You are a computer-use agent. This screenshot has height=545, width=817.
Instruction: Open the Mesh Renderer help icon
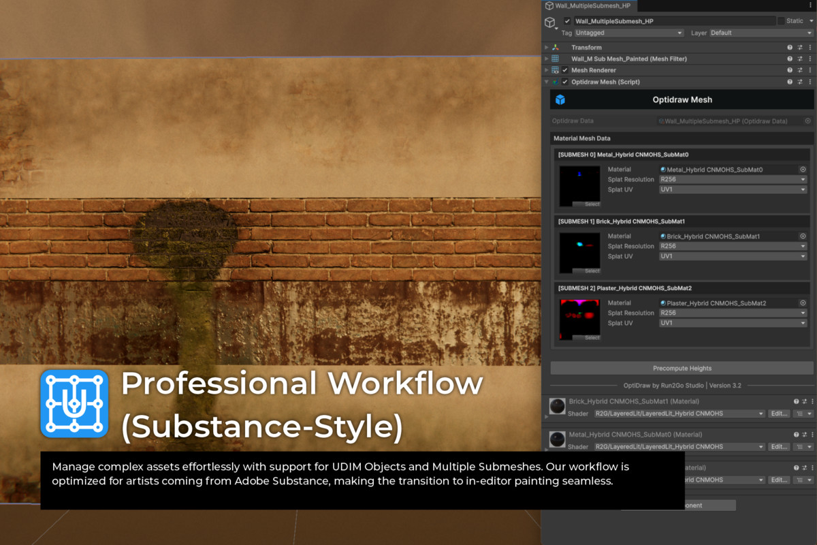(790, 70)
